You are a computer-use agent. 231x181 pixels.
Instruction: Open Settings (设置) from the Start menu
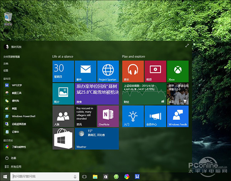pos(6,71)
